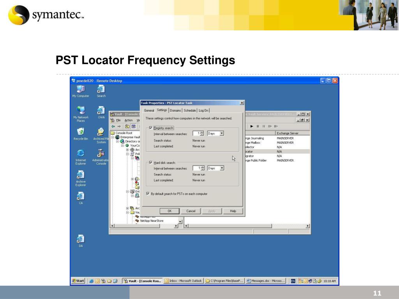The width and height of the screenshot is (399, 299).
Task: Click Internet Explorer quick launch icon
Action: click(91, 281)
